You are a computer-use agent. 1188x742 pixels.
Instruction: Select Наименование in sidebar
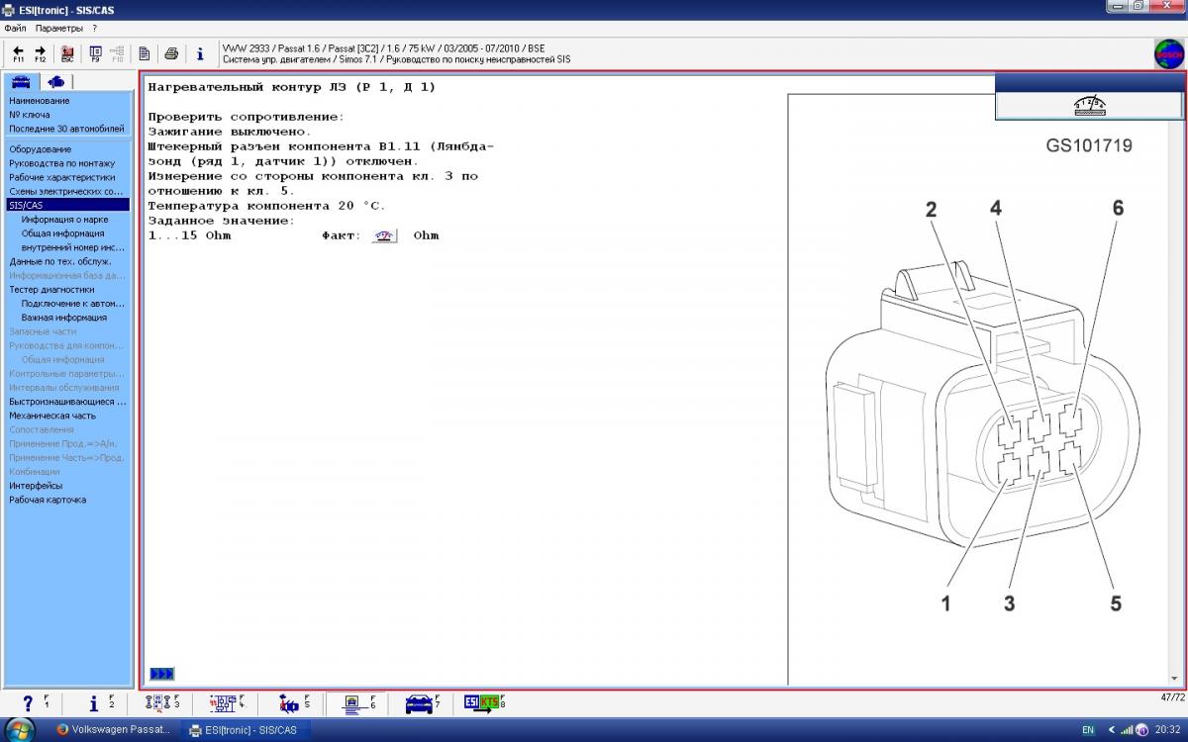click(x=40, y=101)
